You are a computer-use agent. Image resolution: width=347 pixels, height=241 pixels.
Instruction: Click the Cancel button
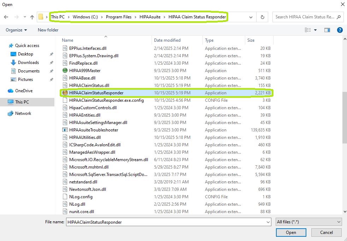[x=327, y=233]
